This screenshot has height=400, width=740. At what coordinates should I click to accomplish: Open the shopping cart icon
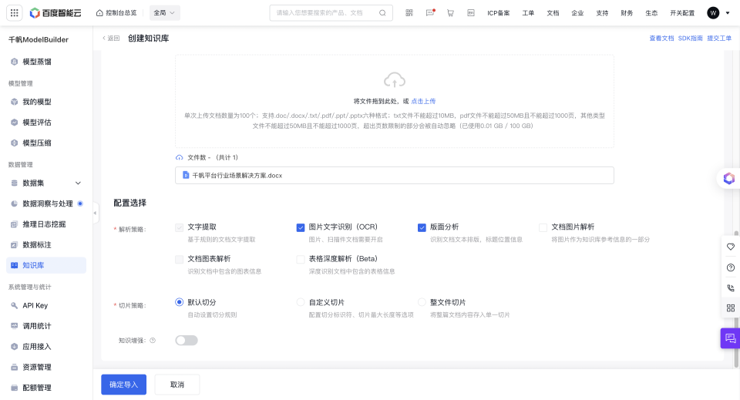pos(450,13)
